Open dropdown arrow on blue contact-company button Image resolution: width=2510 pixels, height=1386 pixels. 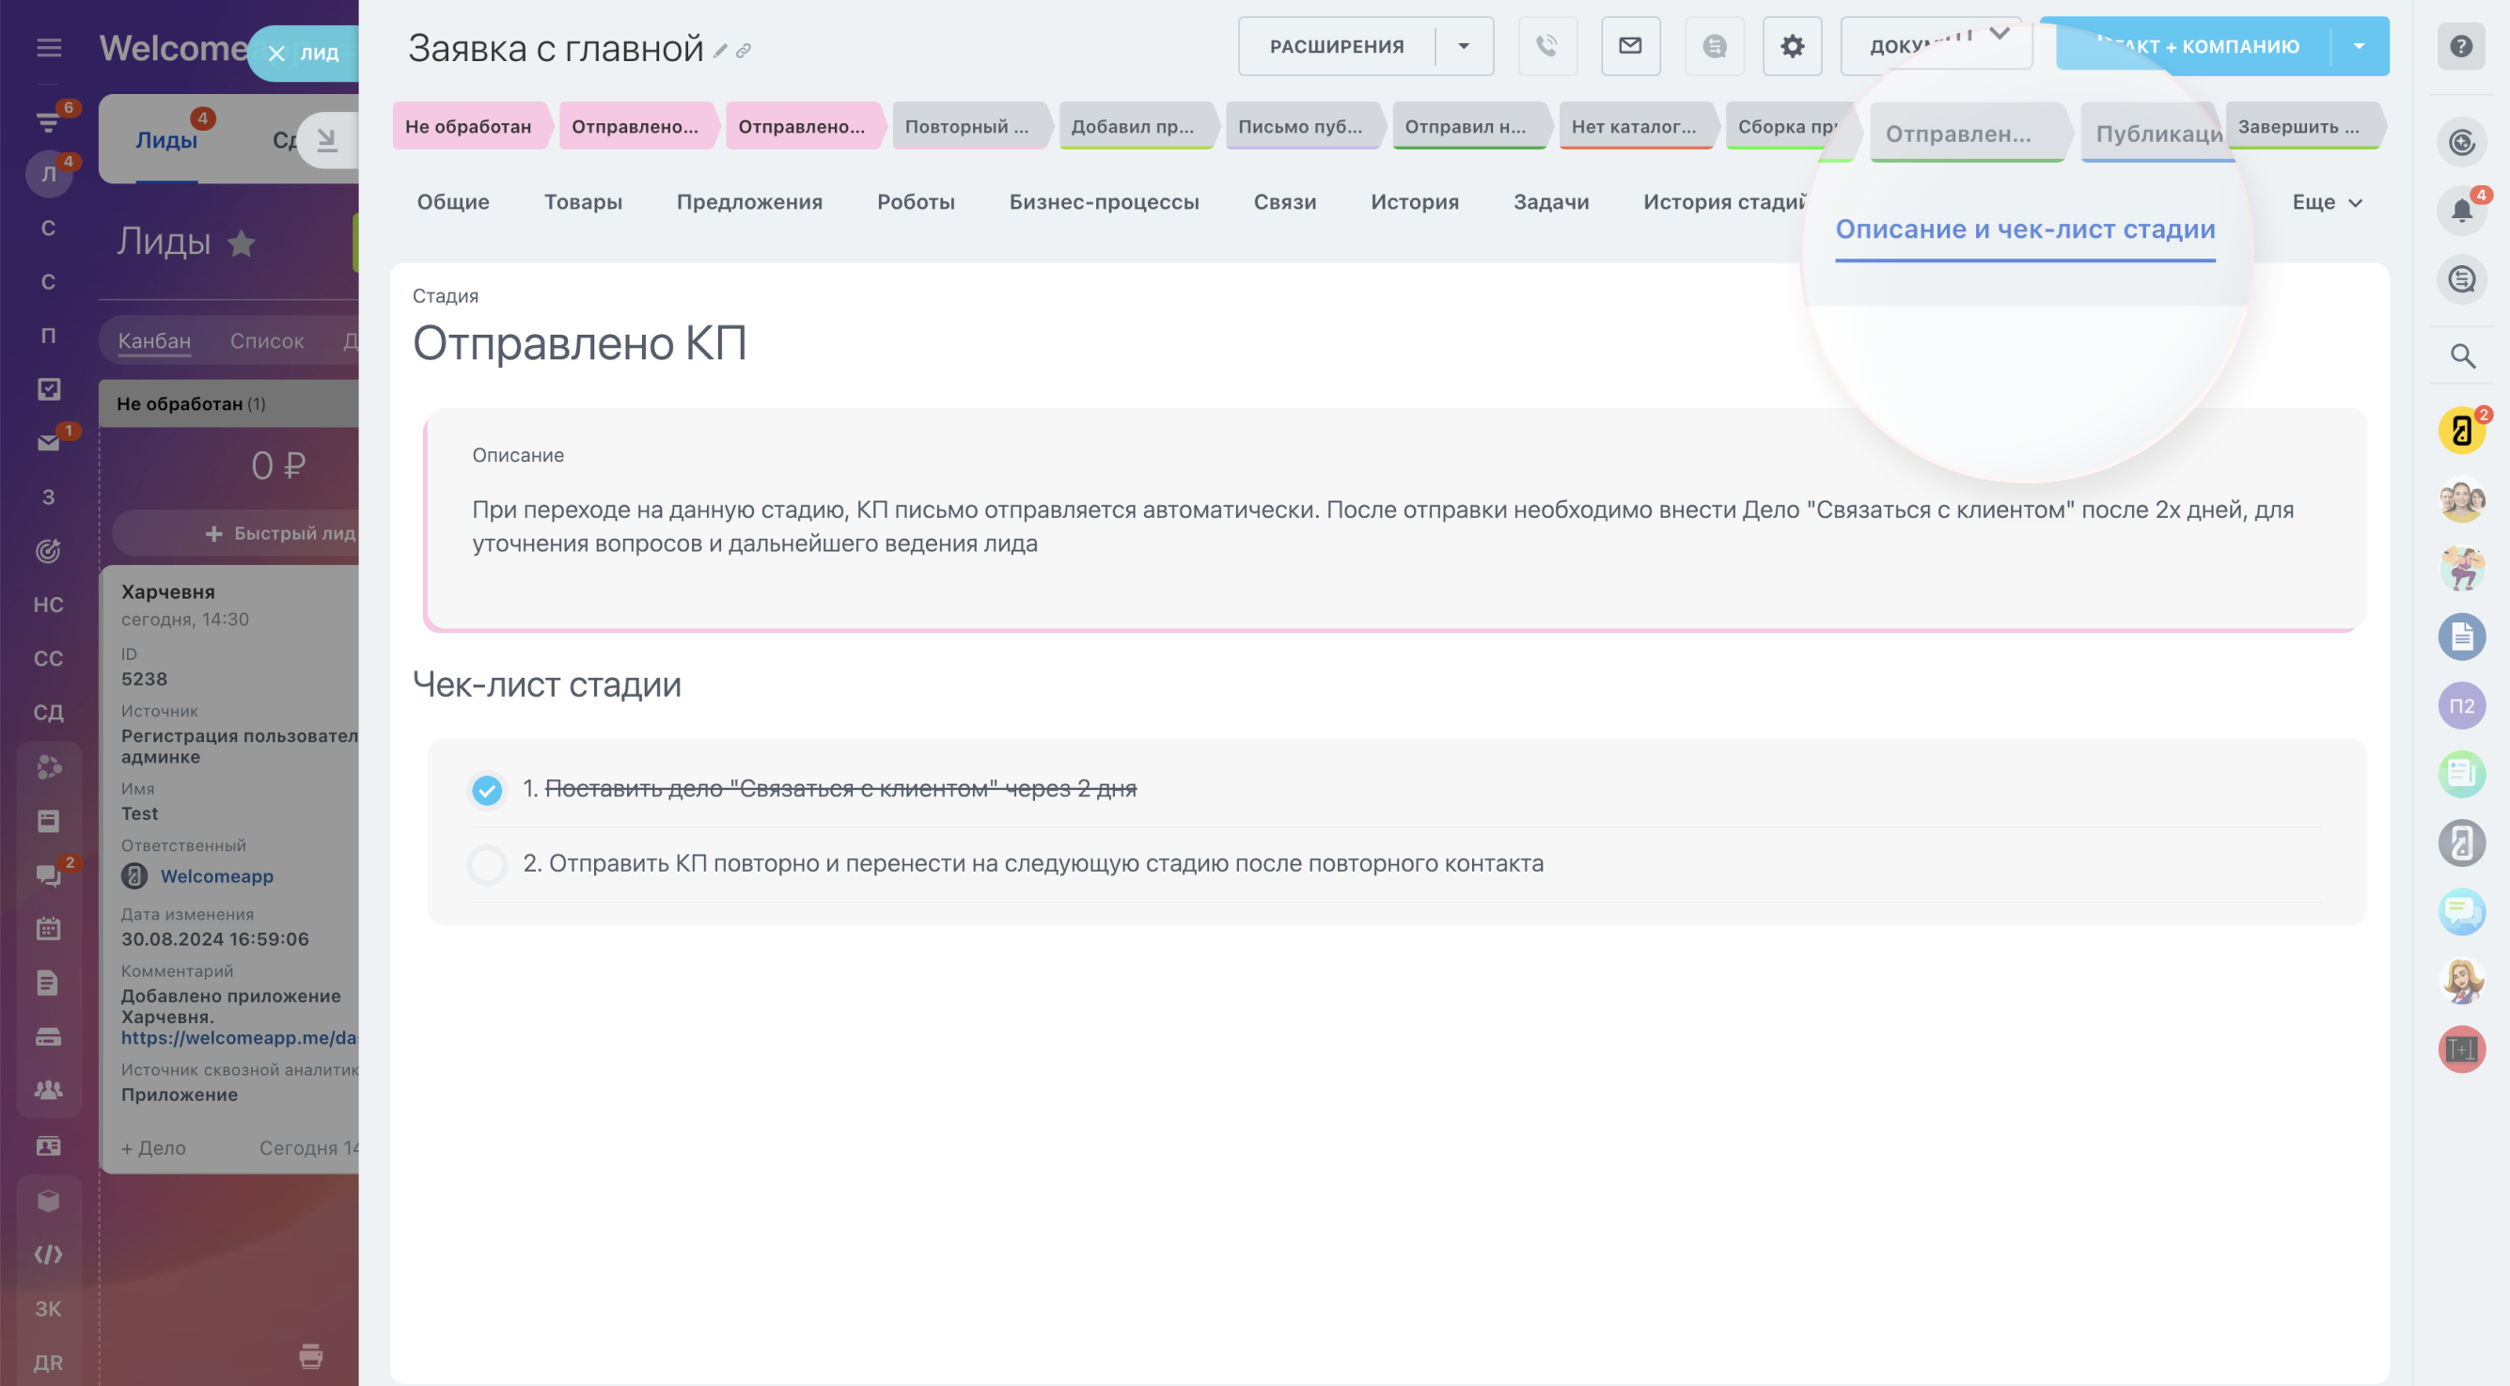click(x=2359, y=46)
